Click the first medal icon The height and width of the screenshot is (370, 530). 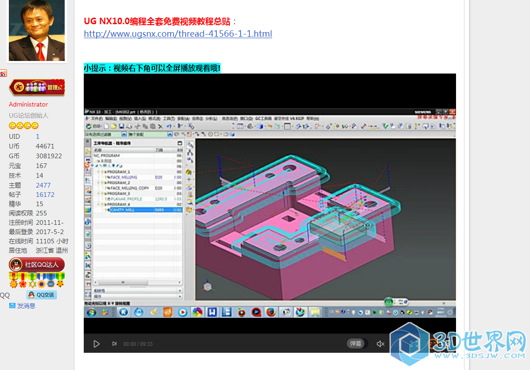(x=13, y=280)
